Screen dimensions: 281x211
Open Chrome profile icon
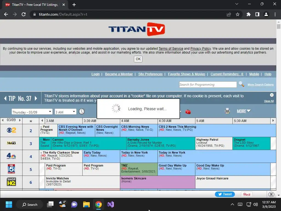pos(266,14)
